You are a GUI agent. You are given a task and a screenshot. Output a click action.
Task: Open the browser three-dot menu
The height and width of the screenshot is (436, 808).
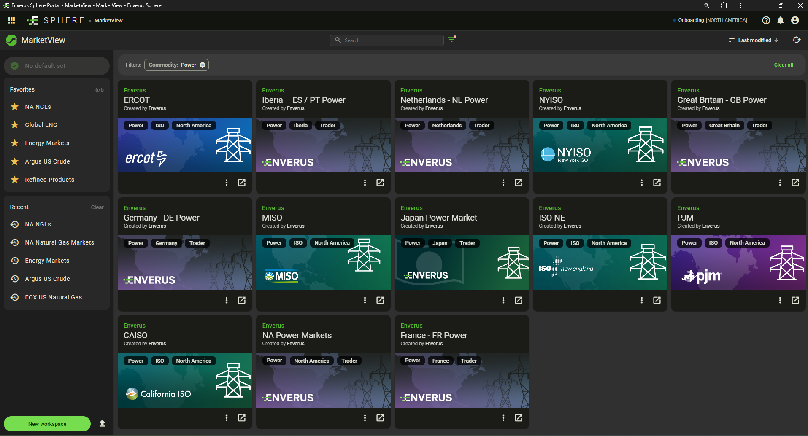740,5
